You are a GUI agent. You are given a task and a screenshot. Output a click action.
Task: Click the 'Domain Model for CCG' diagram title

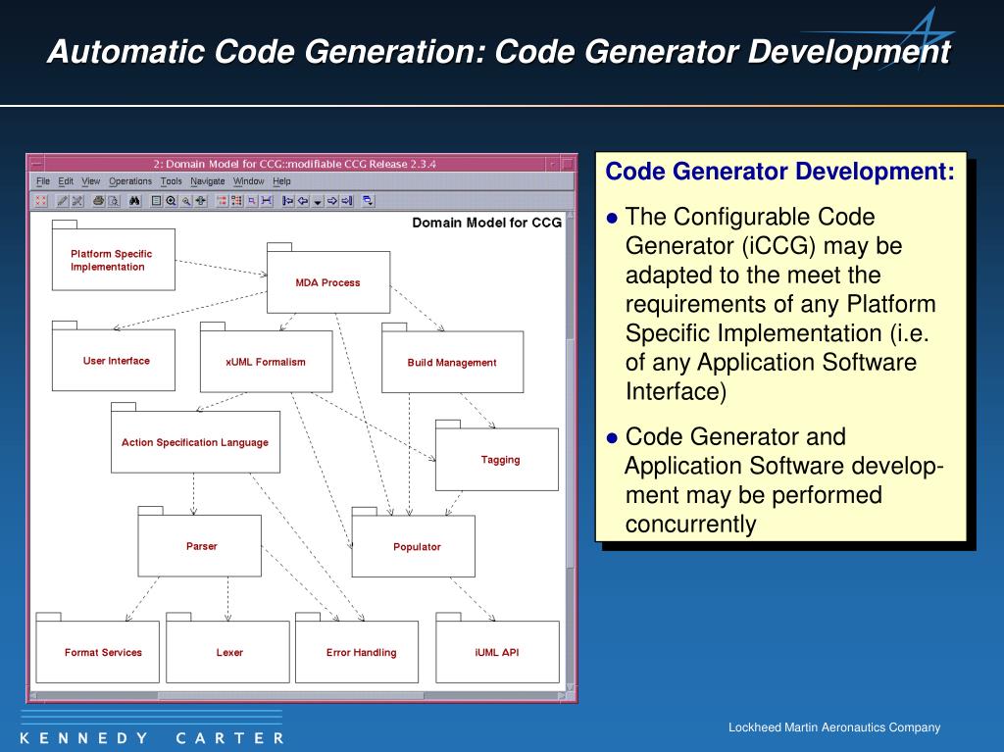click(486, 223)
